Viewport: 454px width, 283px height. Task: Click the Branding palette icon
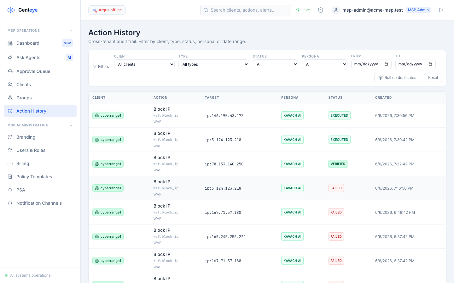tap(10, 137)
